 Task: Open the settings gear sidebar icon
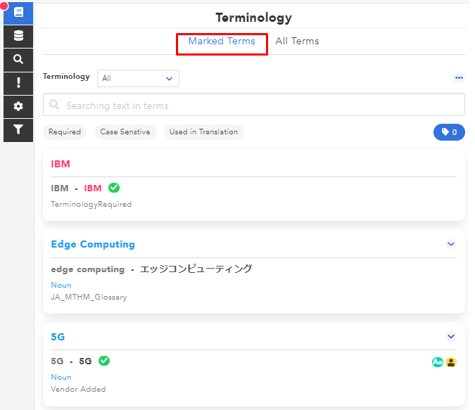18,106
